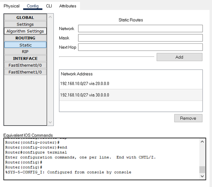Click sidebar scrollbar up arrow
Screen dimensions: 212x187
coord(50,17)
